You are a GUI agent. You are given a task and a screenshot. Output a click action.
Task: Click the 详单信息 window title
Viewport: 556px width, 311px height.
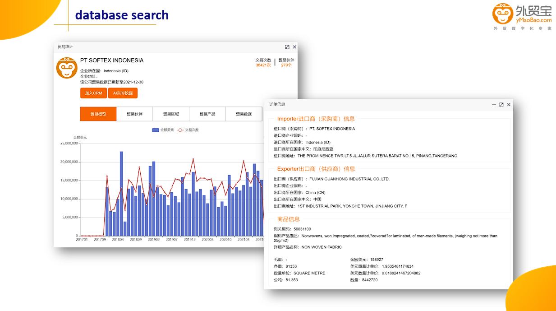277,104
